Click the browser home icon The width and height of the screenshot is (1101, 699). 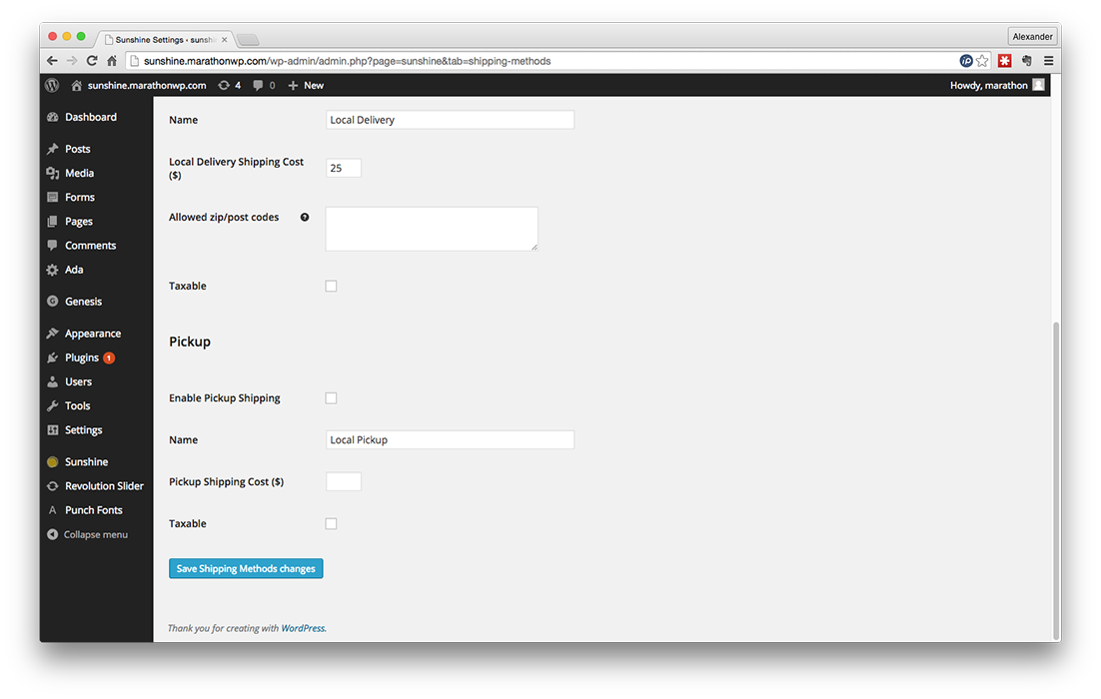[x=112, y=61]
